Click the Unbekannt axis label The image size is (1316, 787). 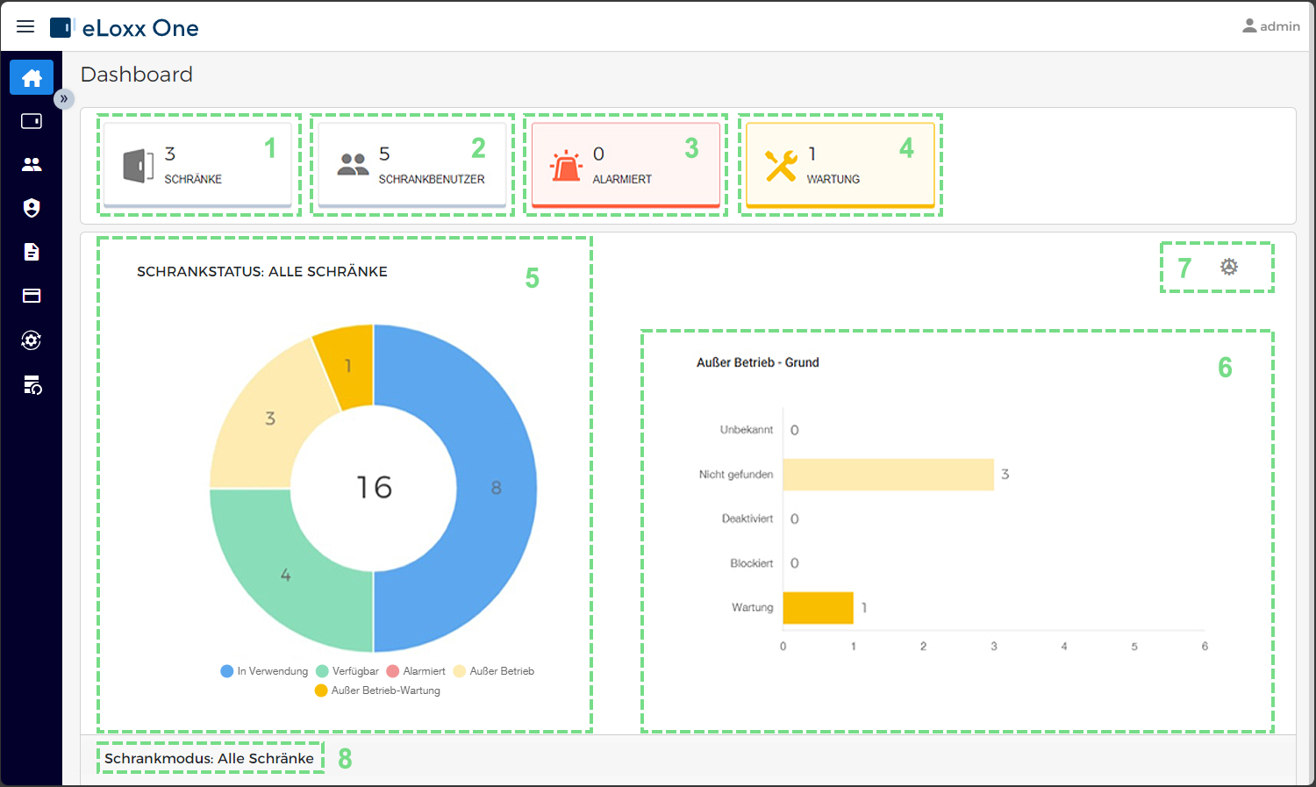coord(747,430)
